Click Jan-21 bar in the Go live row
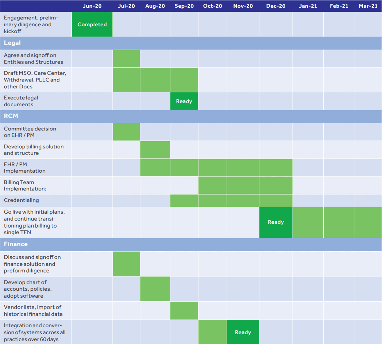 (x=308, y=222)
